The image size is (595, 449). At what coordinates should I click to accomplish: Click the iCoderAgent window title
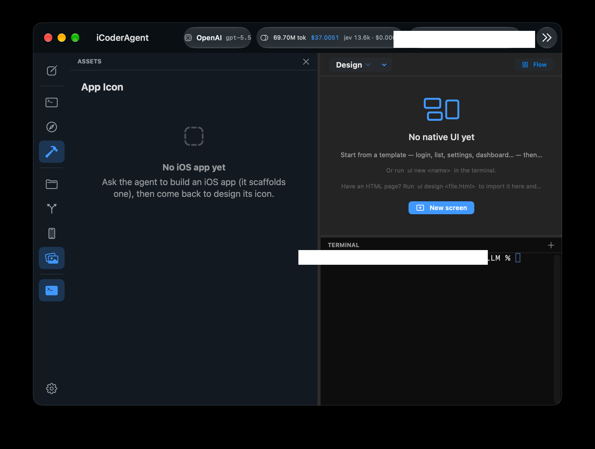click(122, 38)
